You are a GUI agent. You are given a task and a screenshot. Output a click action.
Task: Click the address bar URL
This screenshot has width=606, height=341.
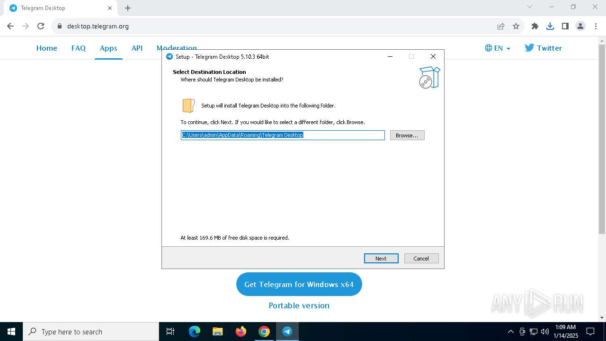coord(98,26)
